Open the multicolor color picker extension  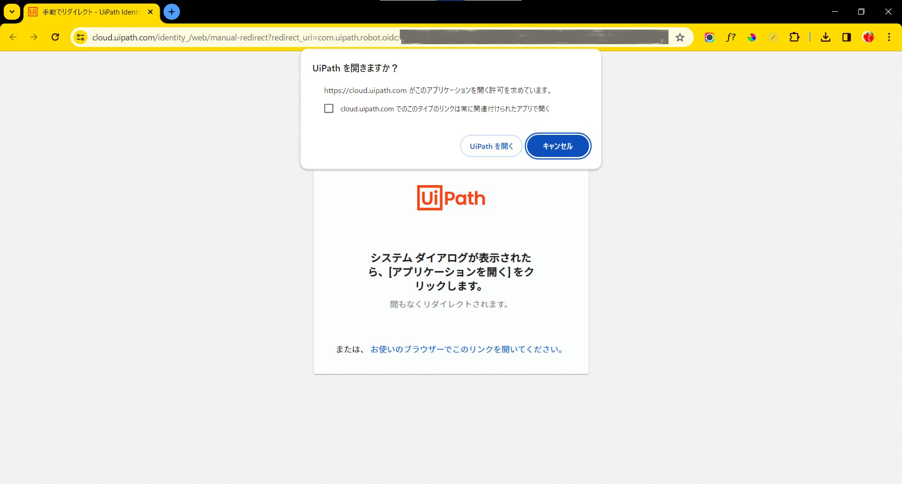(x=752, y=37)
